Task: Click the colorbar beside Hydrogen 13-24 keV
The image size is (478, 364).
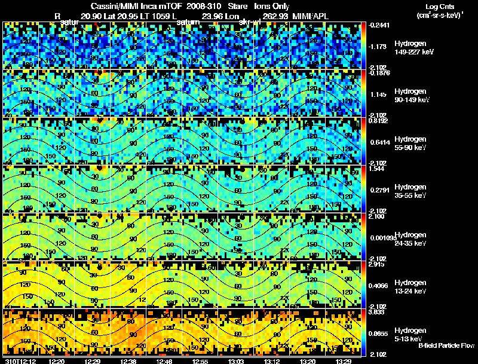Action: tap(363, 285)
